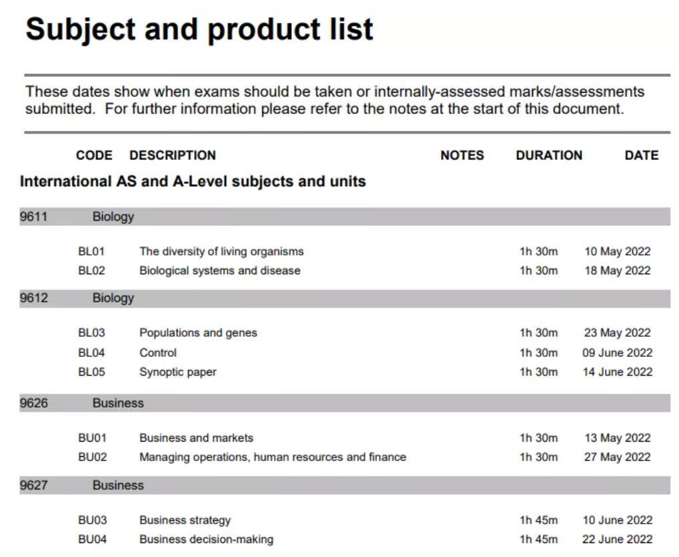Click the NOTES column header

462,155
